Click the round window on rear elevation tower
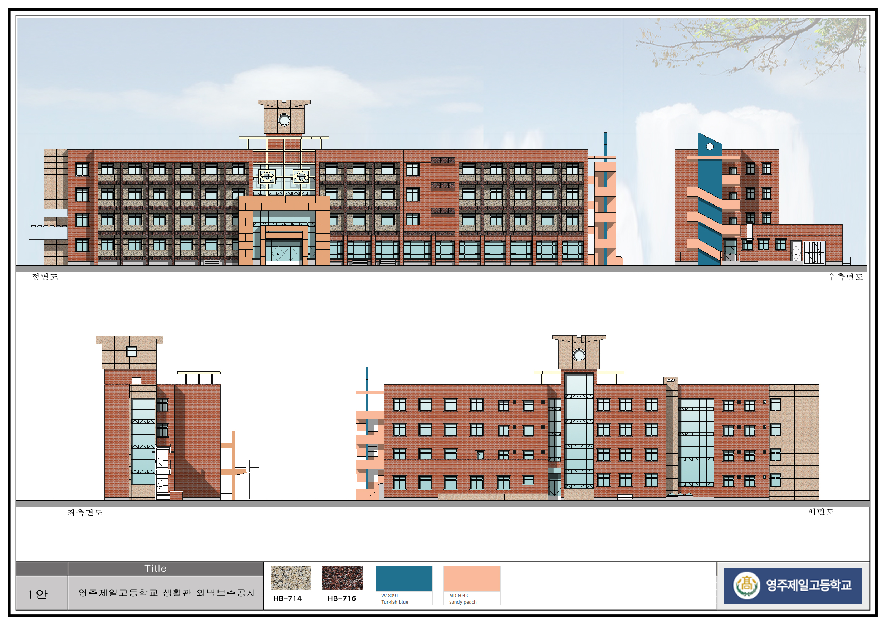The height and width of the screenshot is (627, 887). [579, 355]
